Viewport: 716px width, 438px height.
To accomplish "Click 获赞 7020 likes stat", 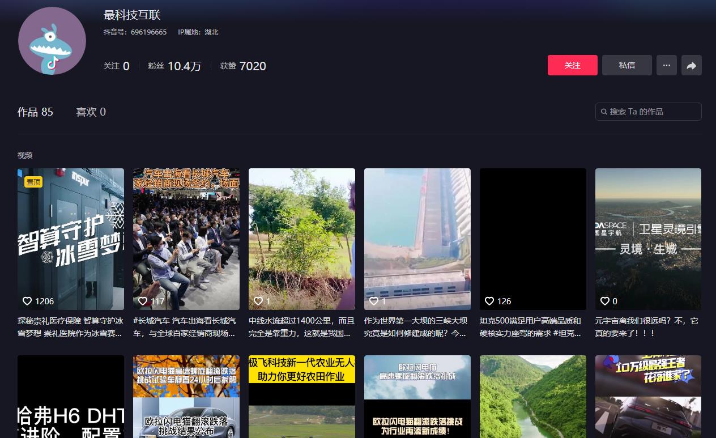I will click(x=243, y=66).
